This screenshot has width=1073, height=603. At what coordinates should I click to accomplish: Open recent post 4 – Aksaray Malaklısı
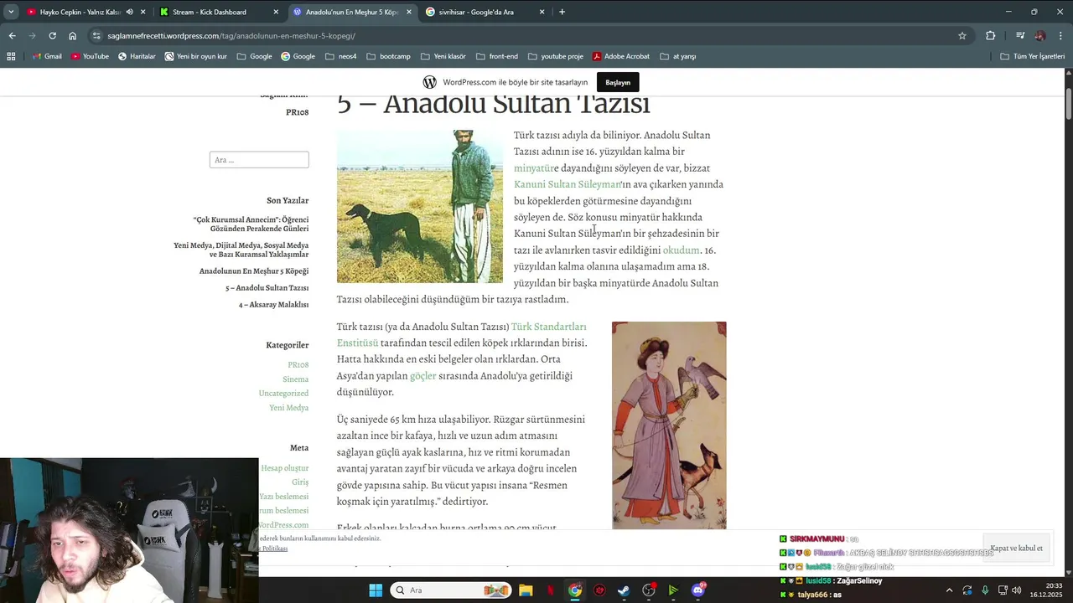click(273, 305)
